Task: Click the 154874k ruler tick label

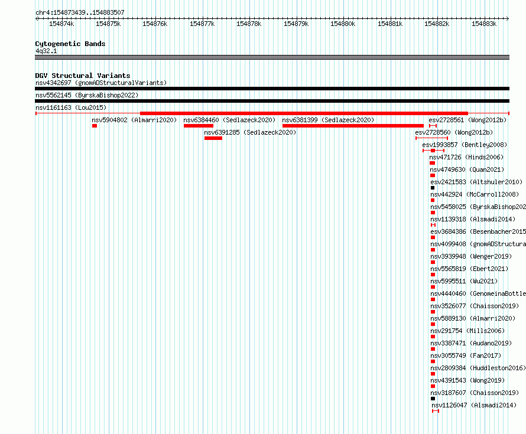Action: [x=61, y=24]
